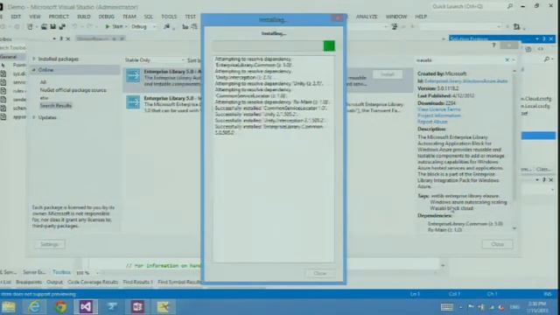Click the General category in Toolbox

(12, 57)
